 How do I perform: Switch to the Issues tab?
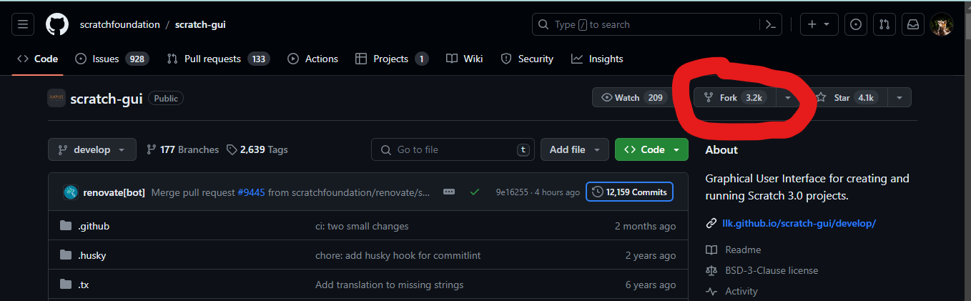pos(112,59)
